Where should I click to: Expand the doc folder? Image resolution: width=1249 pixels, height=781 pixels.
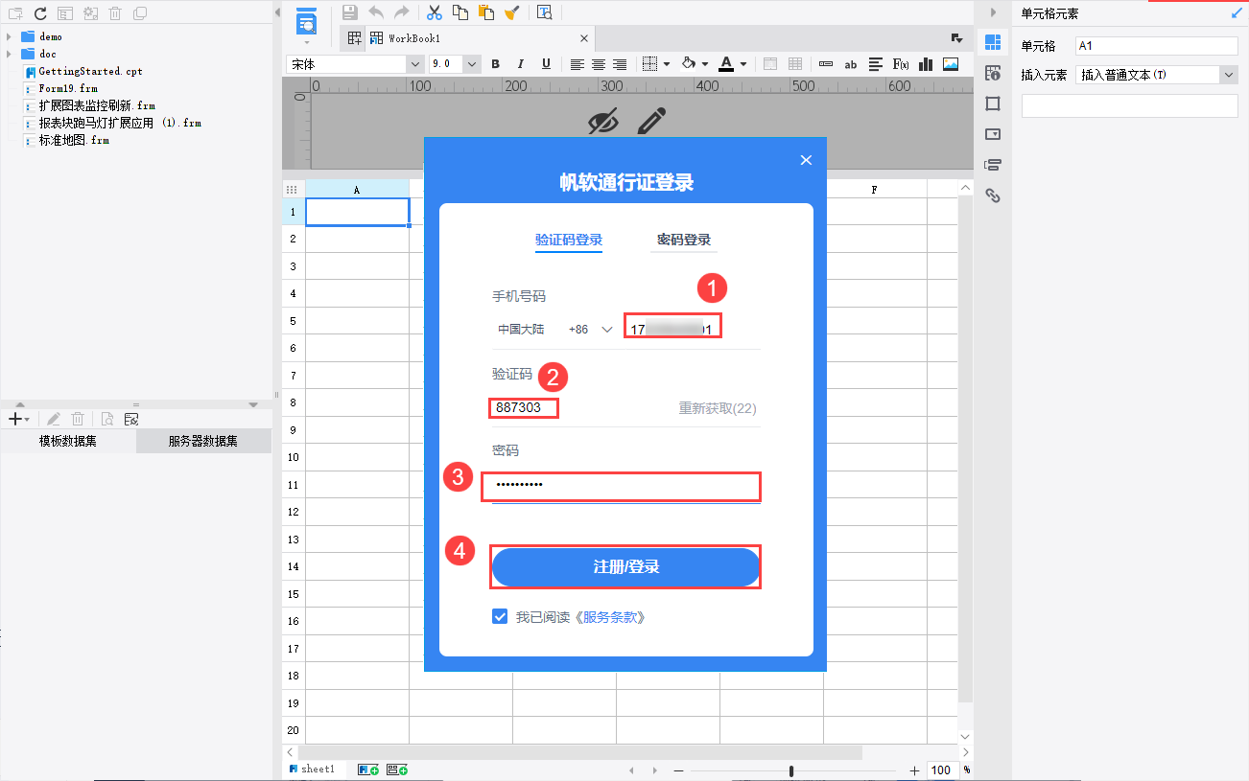tap(9, 54)
